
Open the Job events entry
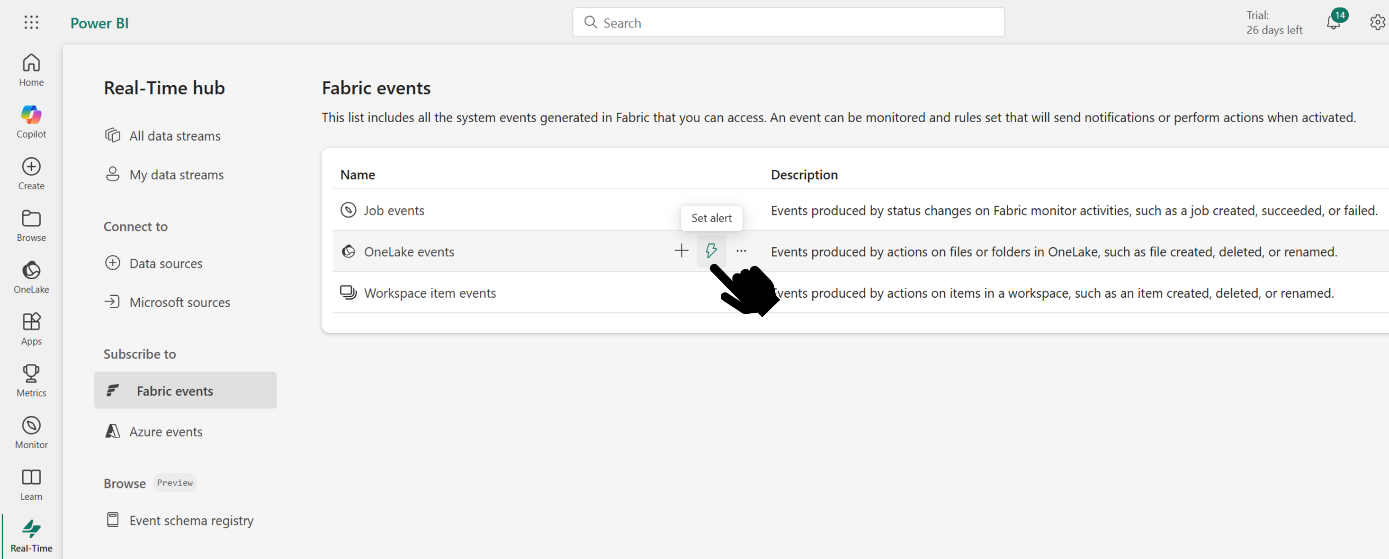[394, 210]
